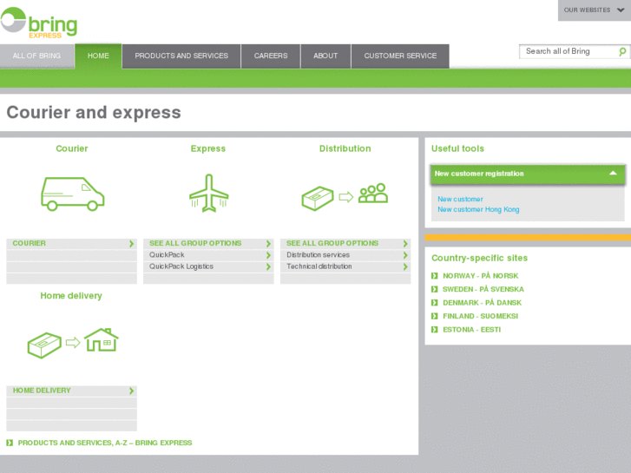Click the Express heading
Image resolution: width=631 pixels, height=473 pixels.
click(208, 148)
